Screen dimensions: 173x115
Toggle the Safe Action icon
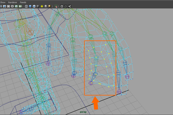pyautogui.click(x=16, y=6)
